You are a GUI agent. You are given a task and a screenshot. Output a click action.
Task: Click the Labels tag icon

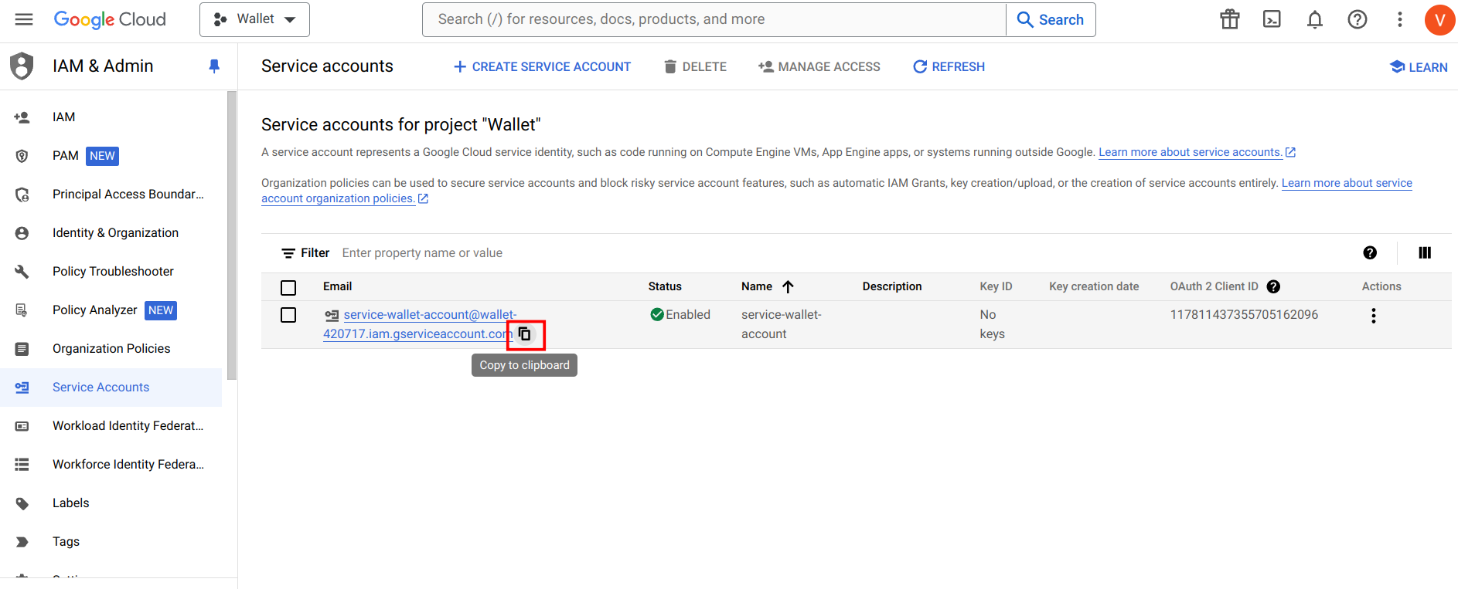point(22,503)
